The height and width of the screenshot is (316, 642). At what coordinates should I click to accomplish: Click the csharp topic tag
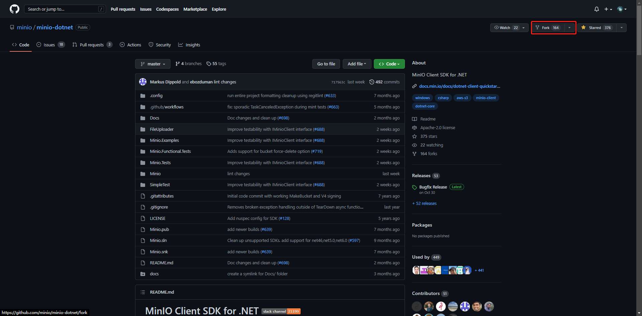coord(443,98)
